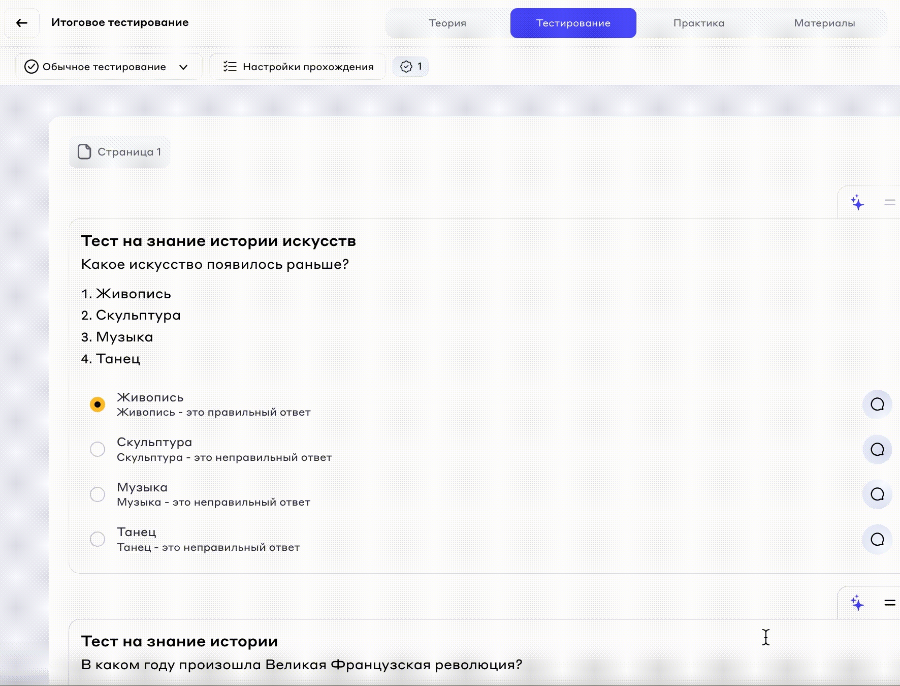
Task: Click the back arrow icon
Action: pos(21,23)
